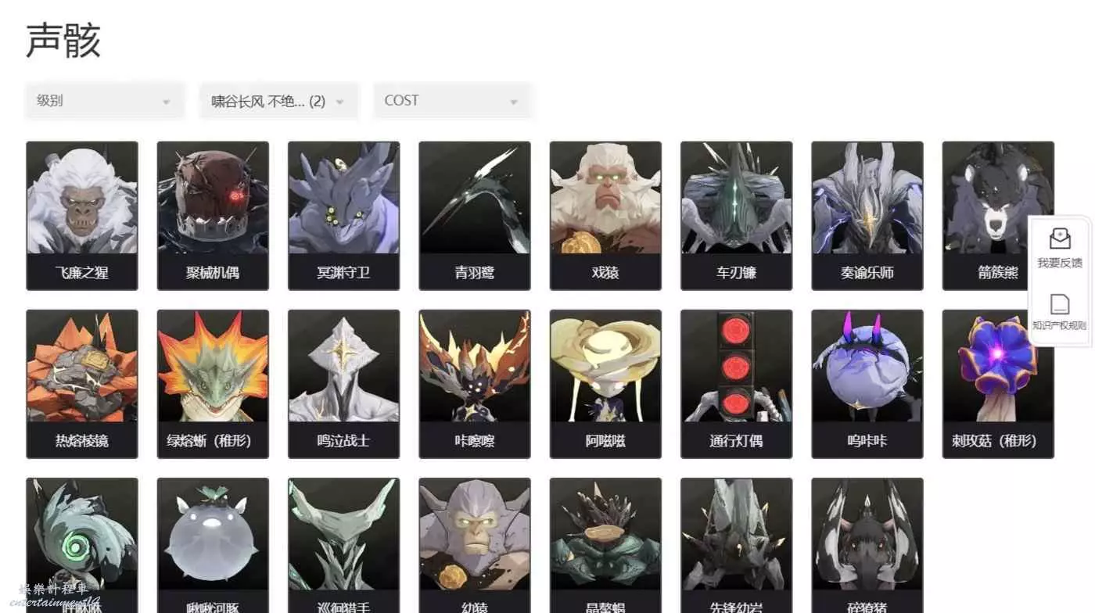Open the 啸谷长风 set filter dropdown

tap(278, 101)
